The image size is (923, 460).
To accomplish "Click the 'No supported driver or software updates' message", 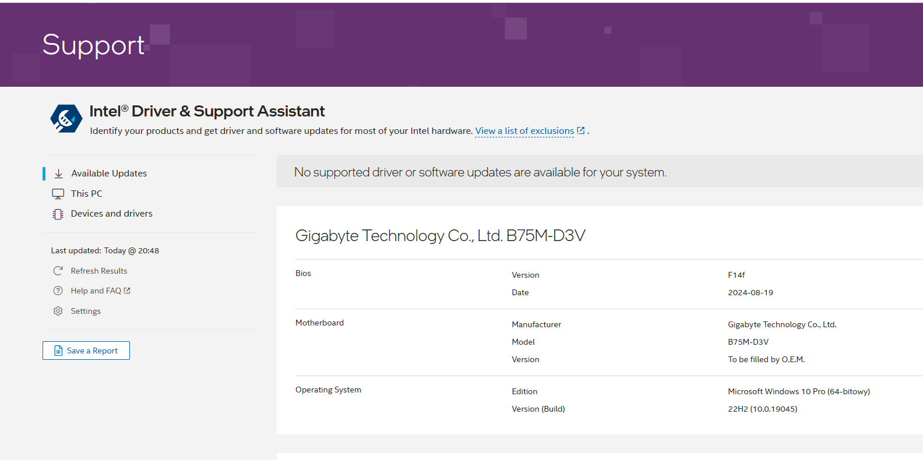I will tap(480, 172).
